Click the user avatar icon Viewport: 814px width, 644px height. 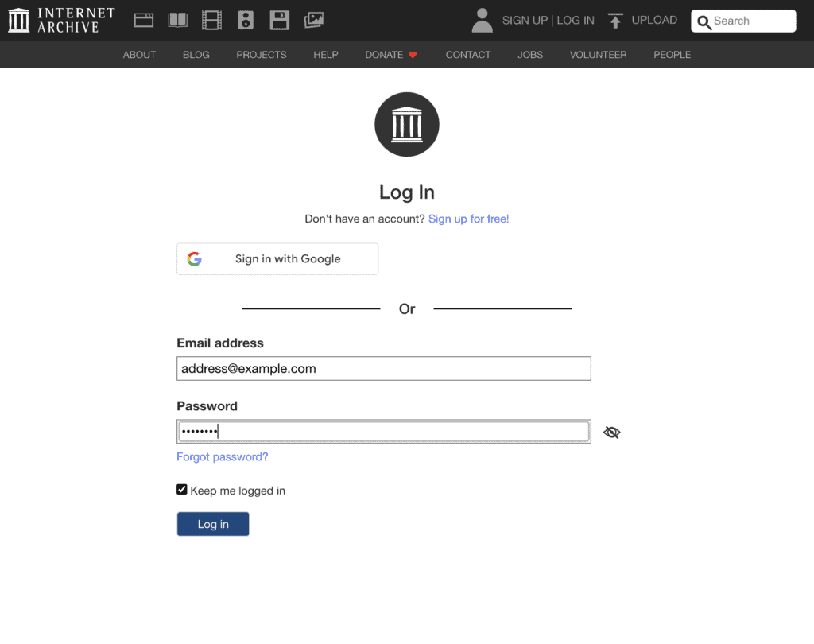[483, 20]
